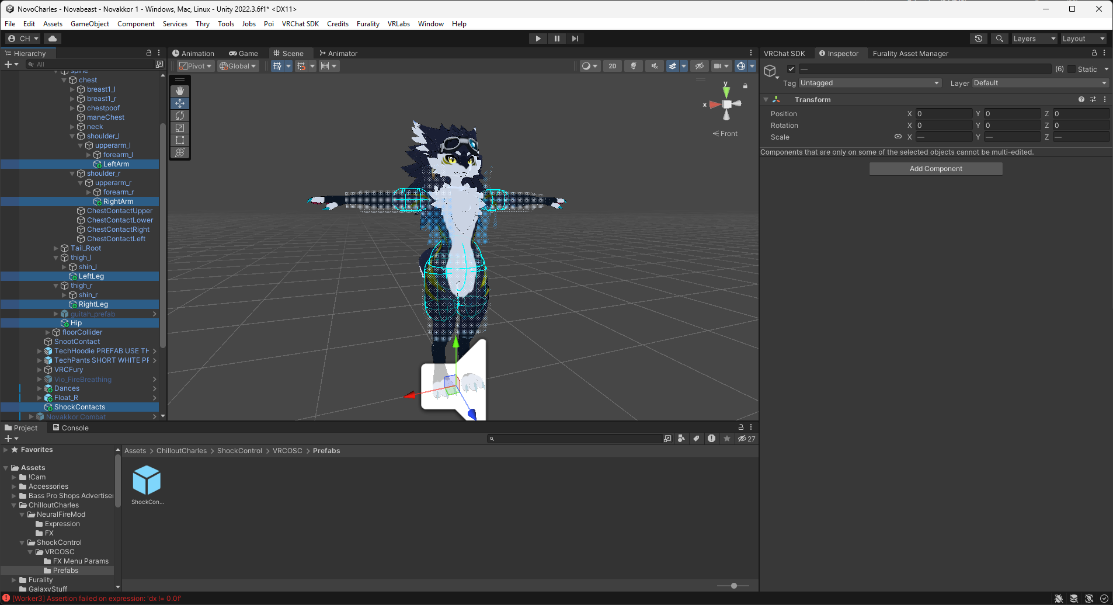Open the Inspector object icon picker
The image size is (1113, 605).
click(771, 71)
